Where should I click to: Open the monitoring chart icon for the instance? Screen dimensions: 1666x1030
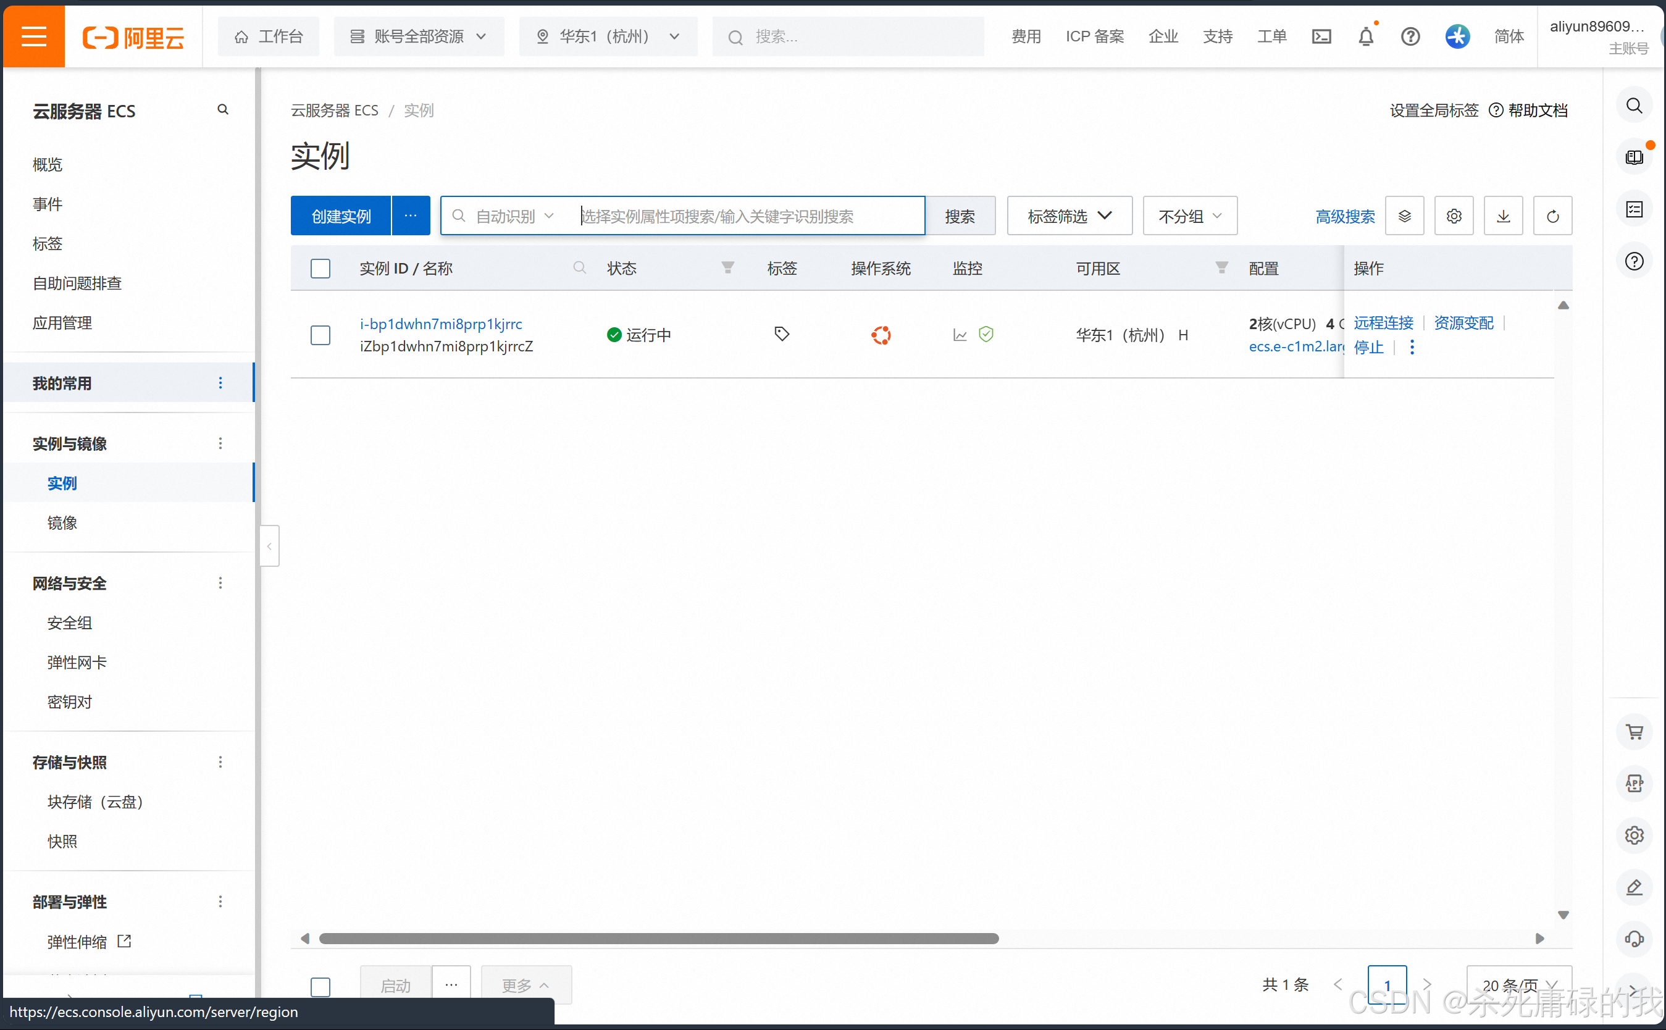pos(960,335)
